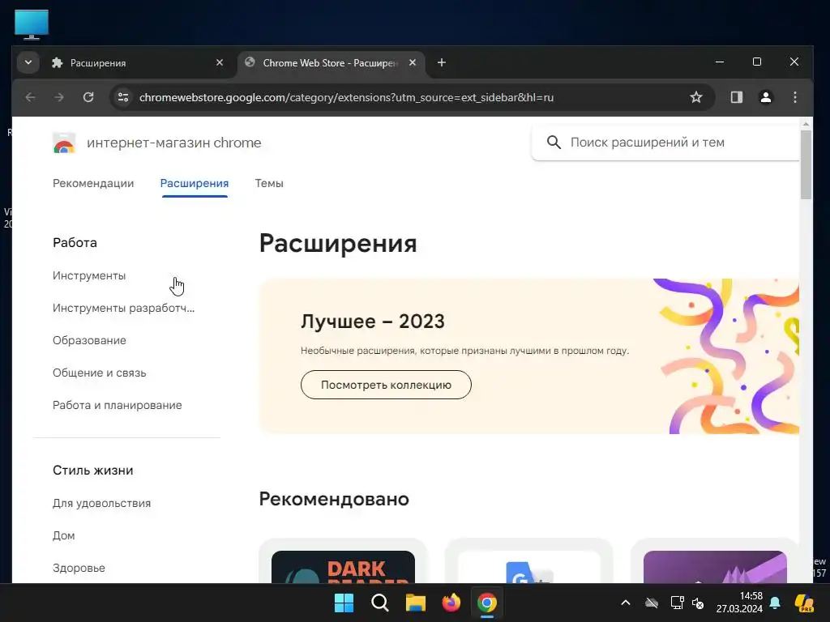
Task: Click the cloud sync tray icon
Action: 652,603
